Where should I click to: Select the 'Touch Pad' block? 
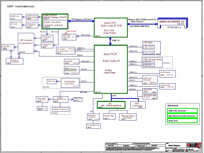(109, 116)
